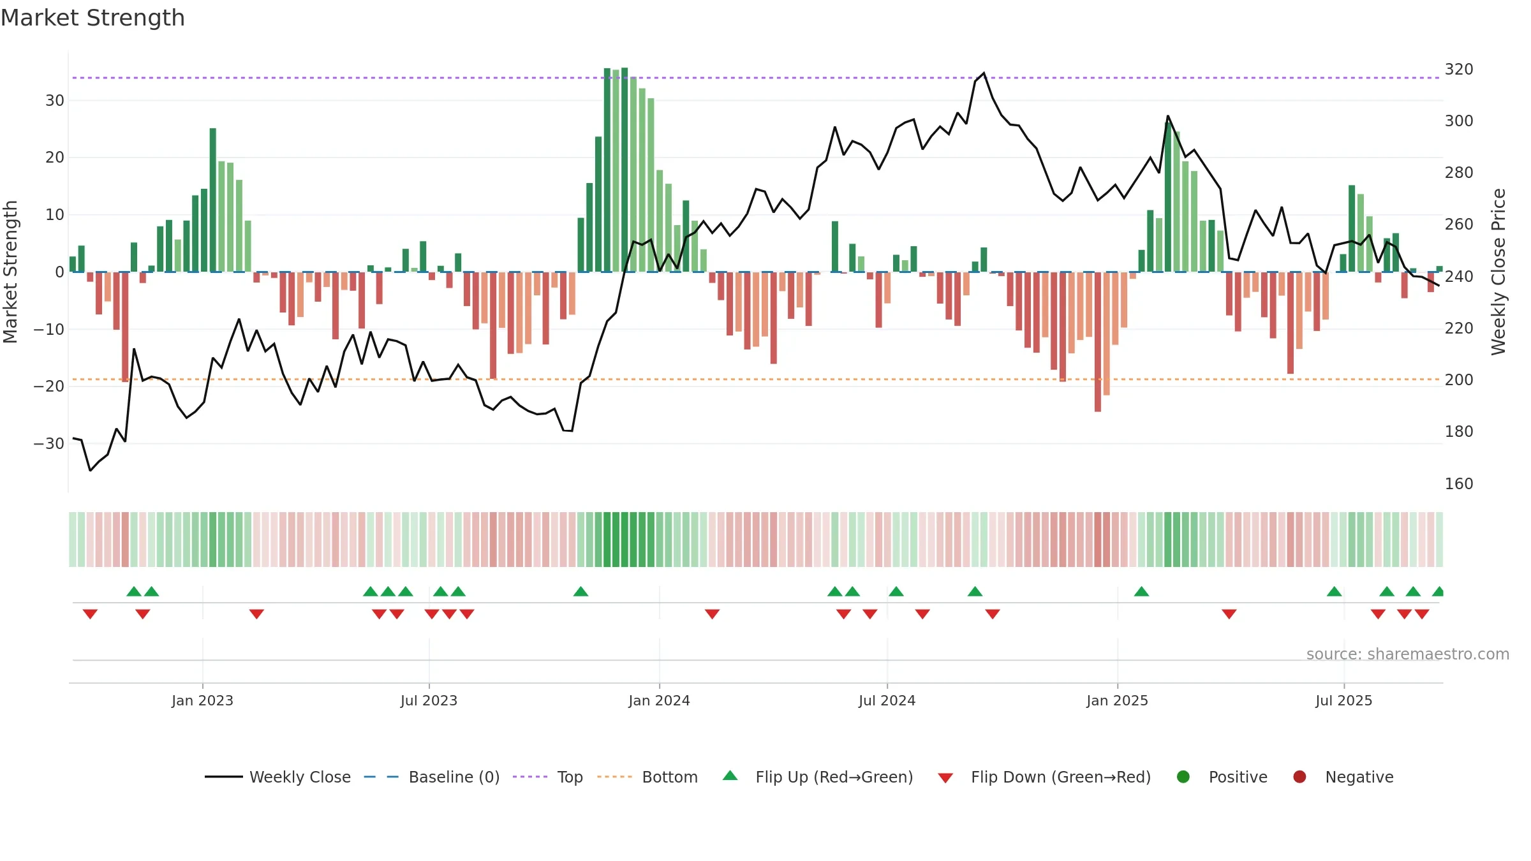
Task: Click the flip-down marker right after Jan 2024
Action: point(712,614)
